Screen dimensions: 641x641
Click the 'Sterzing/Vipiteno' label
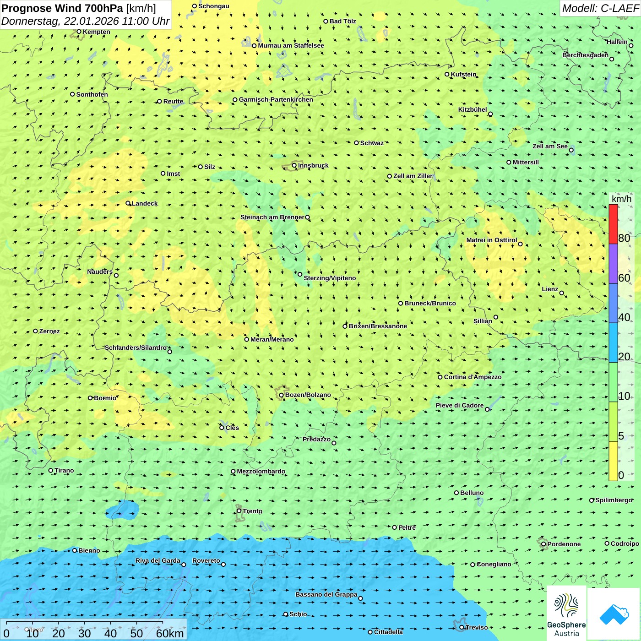click(x=330, y=278)
